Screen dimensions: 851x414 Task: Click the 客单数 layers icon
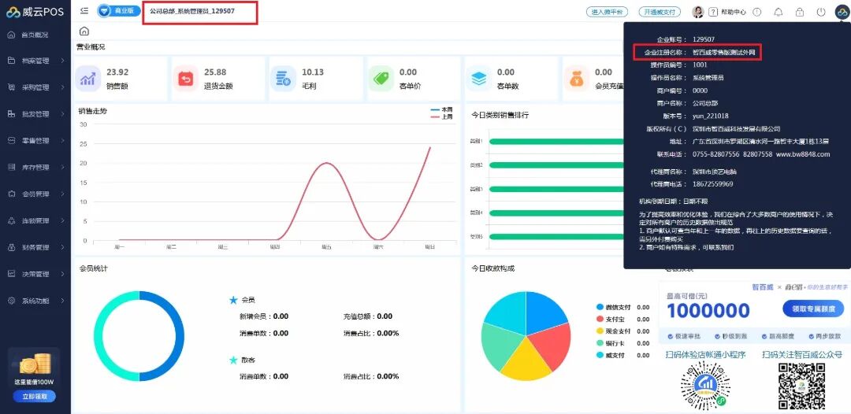click(x=479, y=79)
